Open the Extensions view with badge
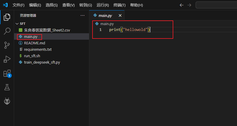Image resolution: width=237 pixels, height=126 pixels. pyautogui.click(x=7, y=73)
